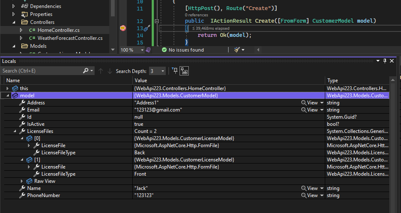Select HomeController.cs in Solution Explorer
401x213 pixels.
tap(58, 30)
